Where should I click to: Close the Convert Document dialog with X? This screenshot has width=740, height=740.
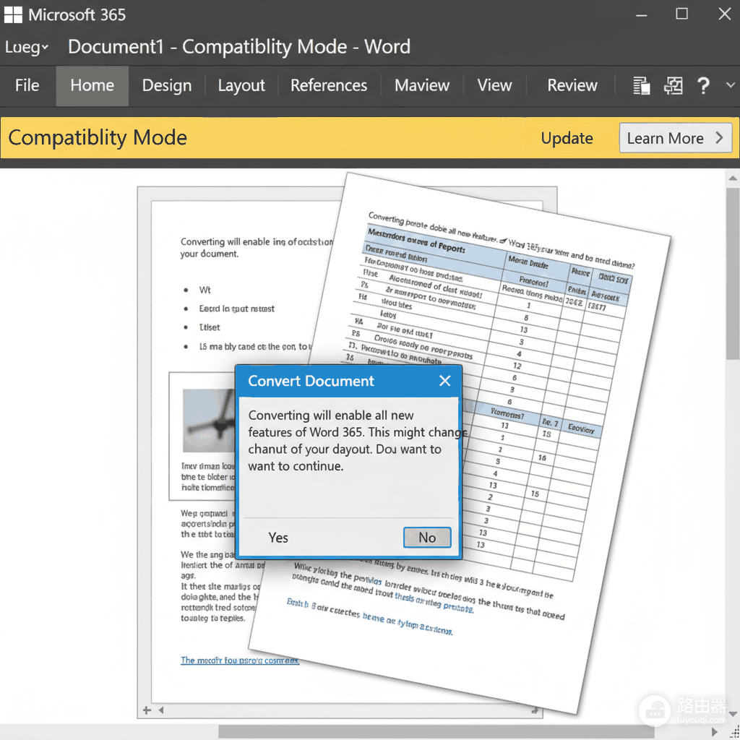[444, 381]
